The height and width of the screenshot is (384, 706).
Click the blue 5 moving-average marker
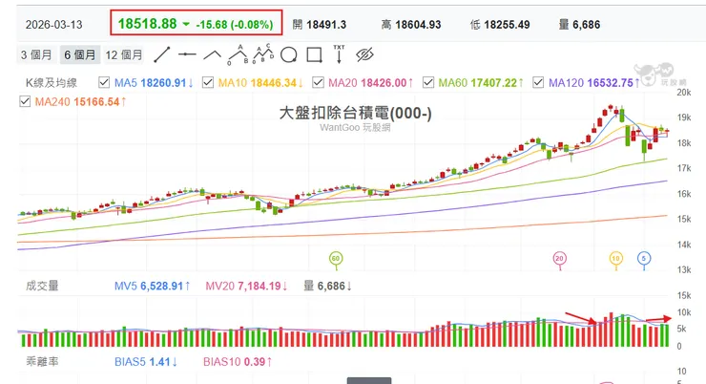coord(644,259)
